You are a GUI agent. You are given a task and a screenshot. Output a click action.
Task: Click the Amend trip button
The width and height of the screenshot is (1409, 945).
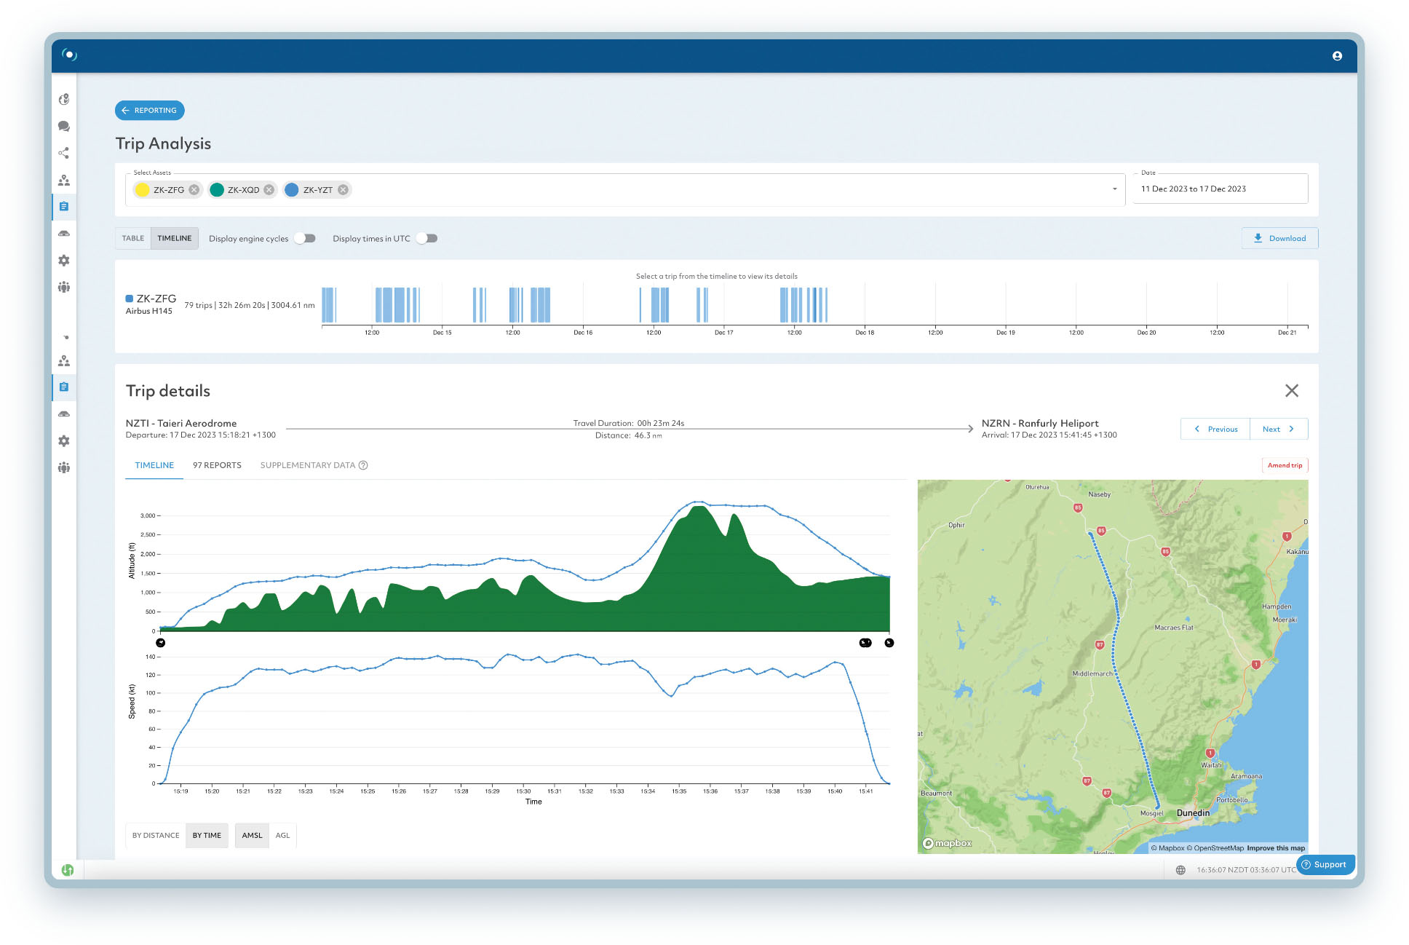[x=1285, y=465]
